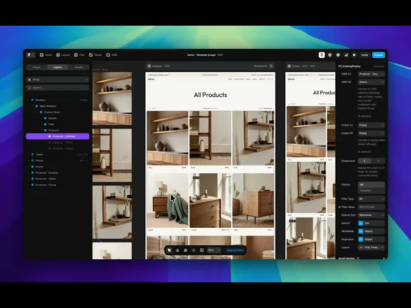Click the blue Publish button
This screenshot has width=411, height=308.
[378, 55]
